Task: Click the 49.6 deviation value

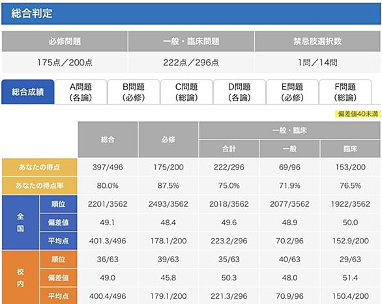Action: click(x=229, y=222)
